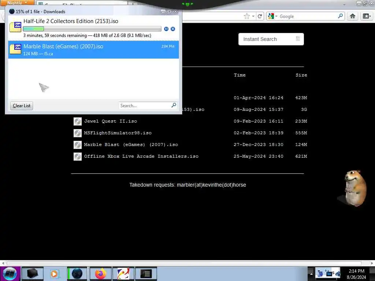Cancel the Half-Life 2 download

point(173,29)
